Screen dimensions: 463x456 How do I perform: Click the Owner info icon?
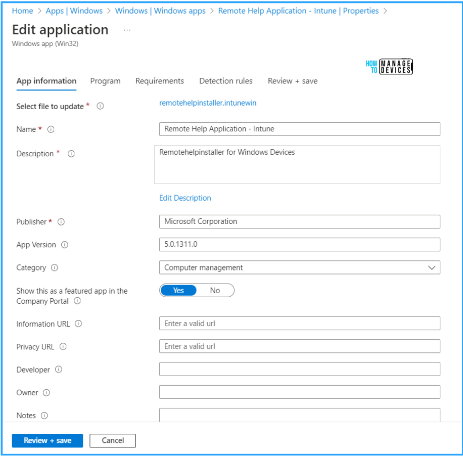tap(46, 393)
